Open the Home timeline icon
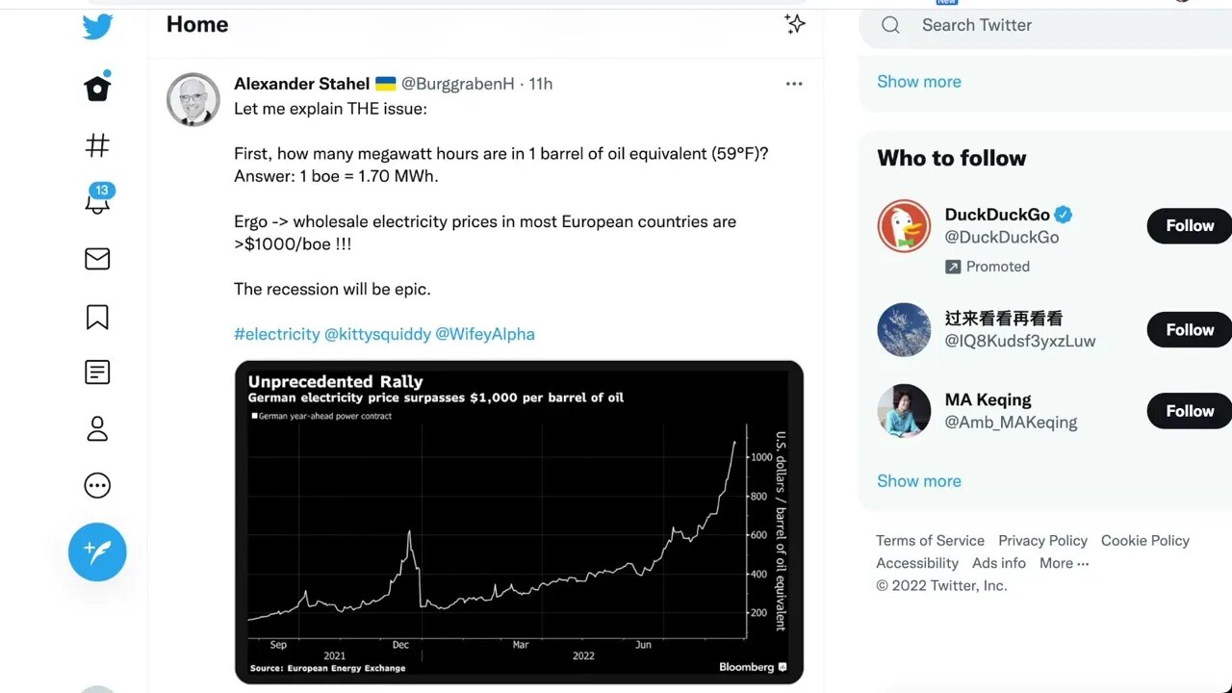Viewport: 1232px width, 693px height. point(97,89)
